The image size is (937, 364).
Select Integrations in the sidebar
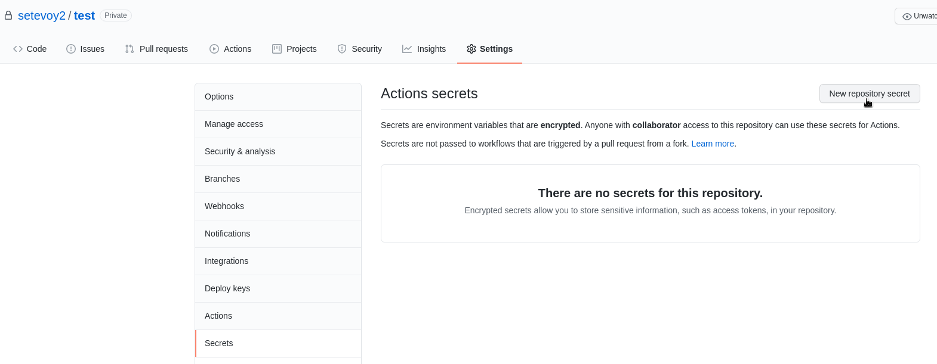(278, 261)
